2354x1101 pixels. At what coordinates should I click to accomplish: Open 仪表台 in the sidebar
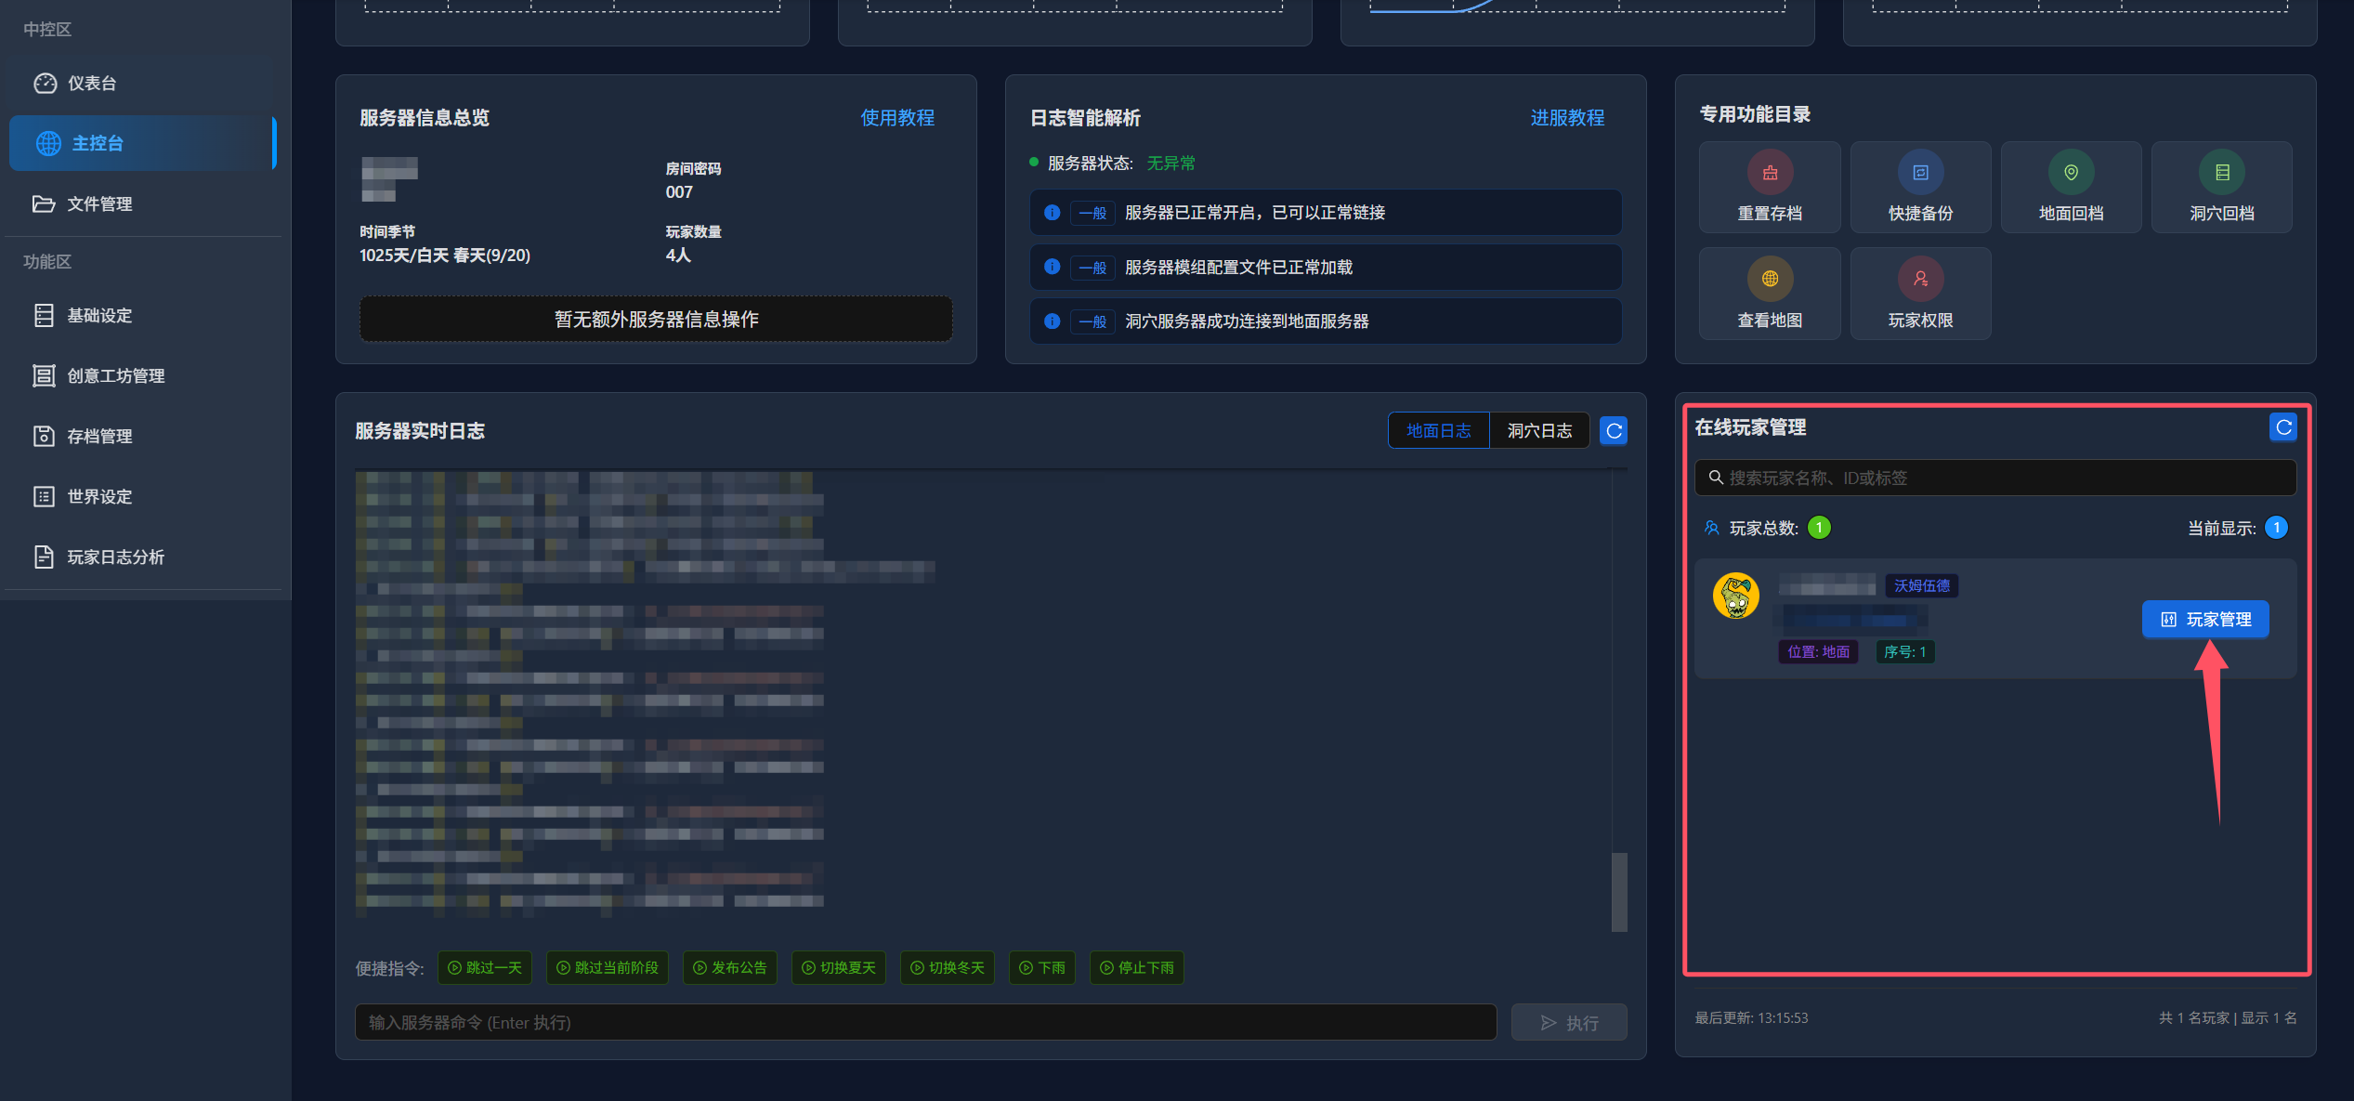coord(91,84)
